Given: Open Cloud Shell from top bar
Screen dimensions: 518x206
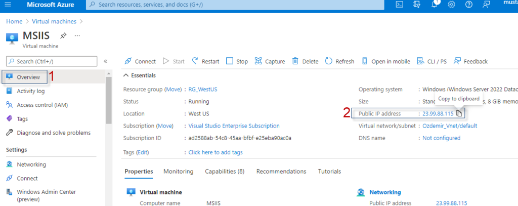Looking at the screenshot, I should [400, 5].
